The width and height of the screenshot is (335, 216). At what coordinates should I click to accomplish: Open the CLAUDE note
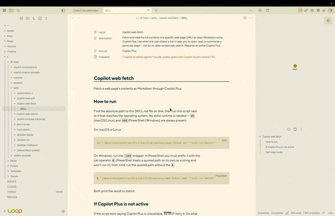tap(12, 187)
